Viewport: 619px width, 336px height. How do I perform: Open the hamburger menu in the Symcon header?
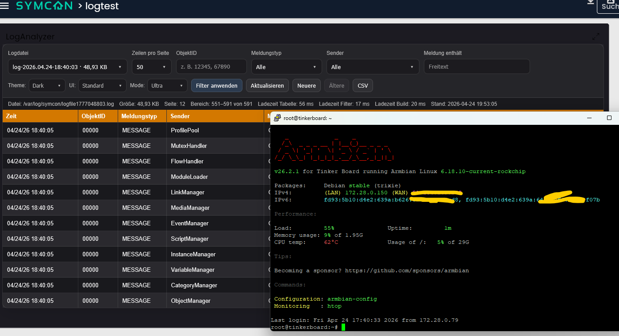tap(4, 6)
